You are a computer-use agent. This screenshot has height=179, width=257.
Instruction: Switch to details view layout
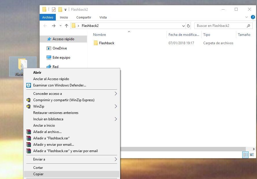coord(246,155)
